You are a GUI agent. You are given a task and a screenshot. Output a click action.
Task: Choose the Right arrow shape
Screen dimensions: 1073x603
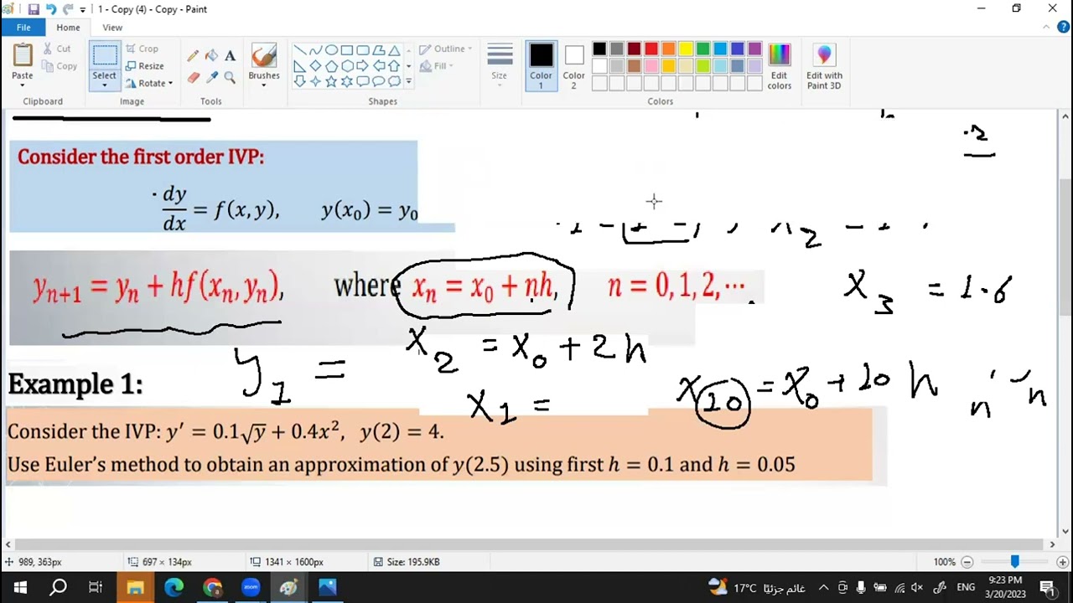pyautogui.click(x=362, y=66)
